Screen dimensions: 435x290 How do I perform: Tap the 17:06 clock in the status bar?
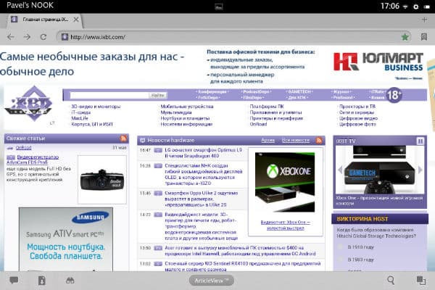point(390,6)
